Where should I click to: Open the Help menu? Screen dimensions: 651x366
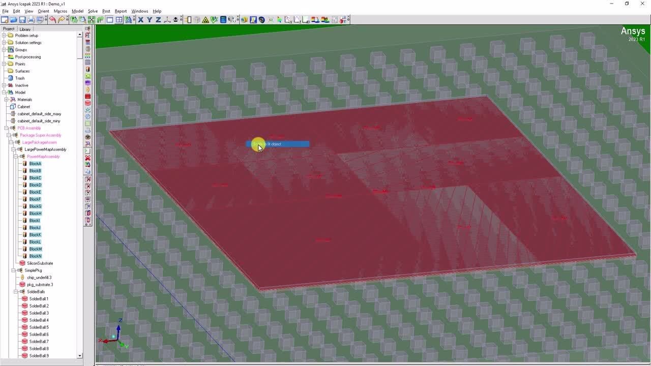coord(157,11)
